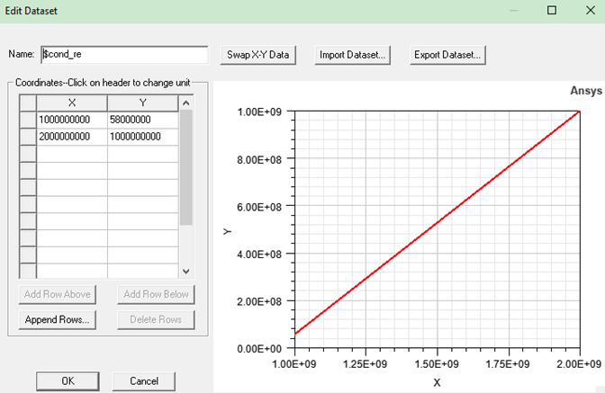Click the empty third row X cell

point(72,153)
